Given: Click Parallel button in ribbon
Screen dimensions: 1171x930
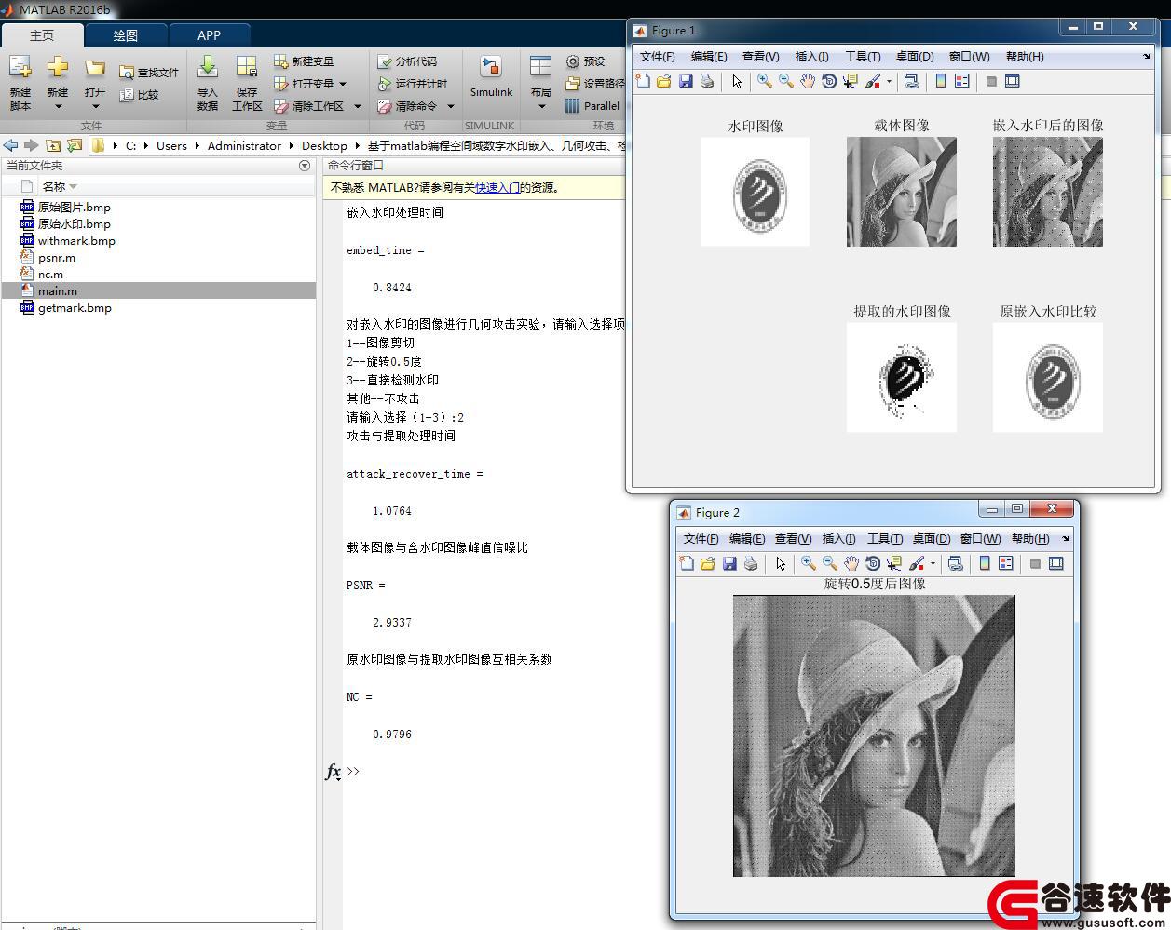Looking at the screenshot, I should [x=592, y=106].
